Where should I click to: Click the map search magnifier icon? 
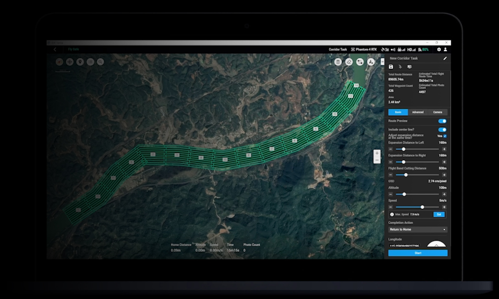pyautogui.click(x=100, y=62)
